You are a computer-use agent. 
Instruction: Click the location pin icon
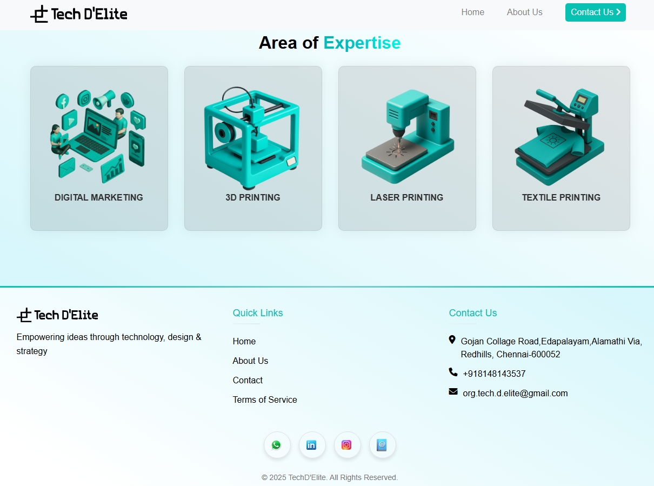pyautogui.click(x=452, y=339)
